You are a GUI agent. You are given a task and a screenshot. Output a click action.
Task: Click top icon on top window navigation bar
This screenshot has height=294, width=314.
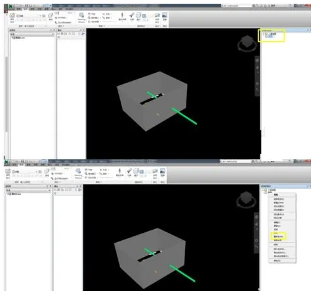point(257,61)
